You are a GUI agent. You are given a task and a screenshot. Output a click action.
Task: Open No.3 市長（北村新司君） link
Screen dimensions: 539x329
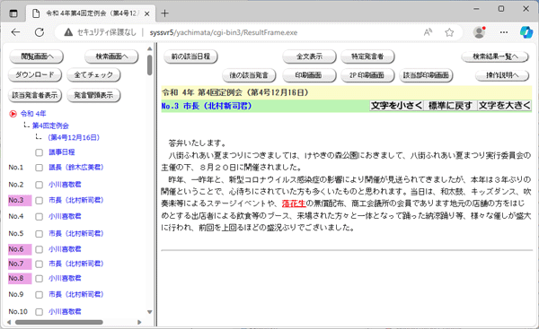coord(76,200)
